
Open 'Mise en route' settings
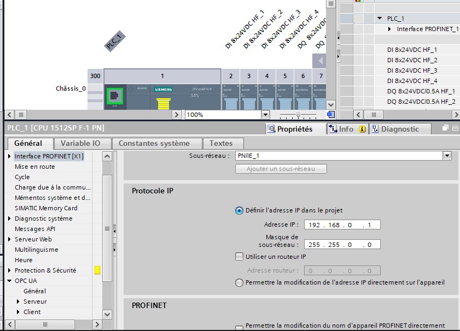point(34,167)
